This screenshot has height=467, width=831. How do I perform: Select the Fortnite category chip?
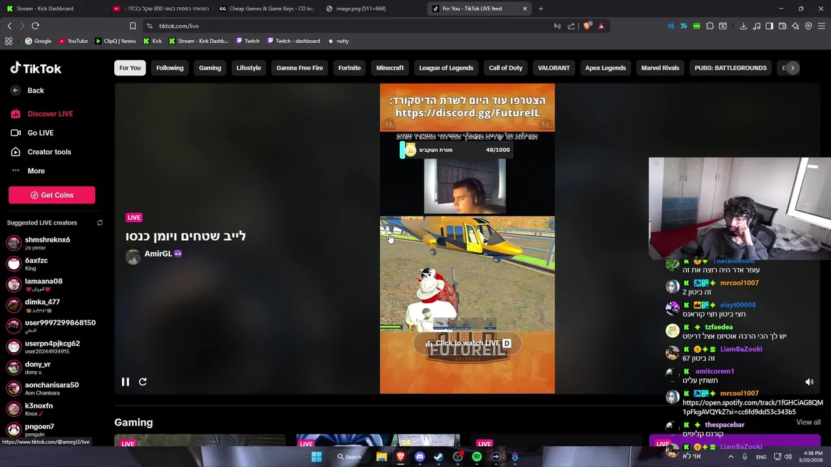click(x=349, y=67)
